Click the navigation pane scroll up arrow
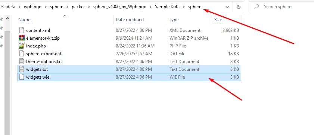Image resolution: width=314 pixels, height=135 pixels. pos(7,19)
